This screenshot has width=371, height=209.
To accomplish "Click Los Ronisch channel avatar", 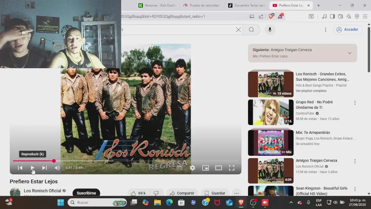I will tap(15, 192).
